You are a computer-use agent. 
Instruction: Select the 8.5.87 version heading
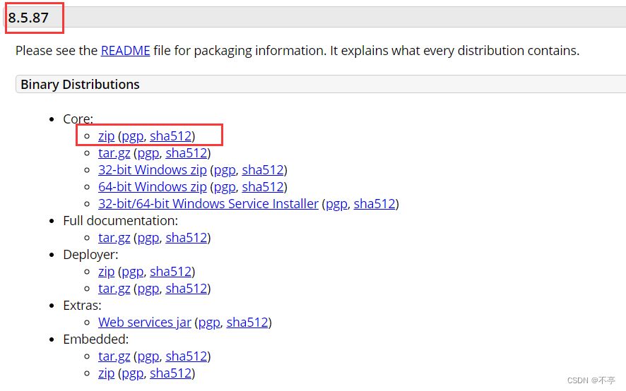(x=28, y=18)
